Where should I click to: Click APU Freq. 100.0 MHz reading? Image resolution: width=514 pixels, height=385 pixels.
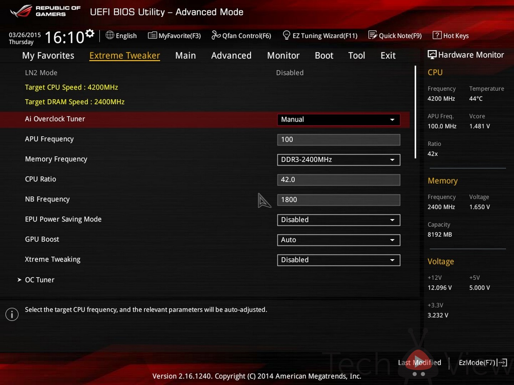(x=442, y=126)
